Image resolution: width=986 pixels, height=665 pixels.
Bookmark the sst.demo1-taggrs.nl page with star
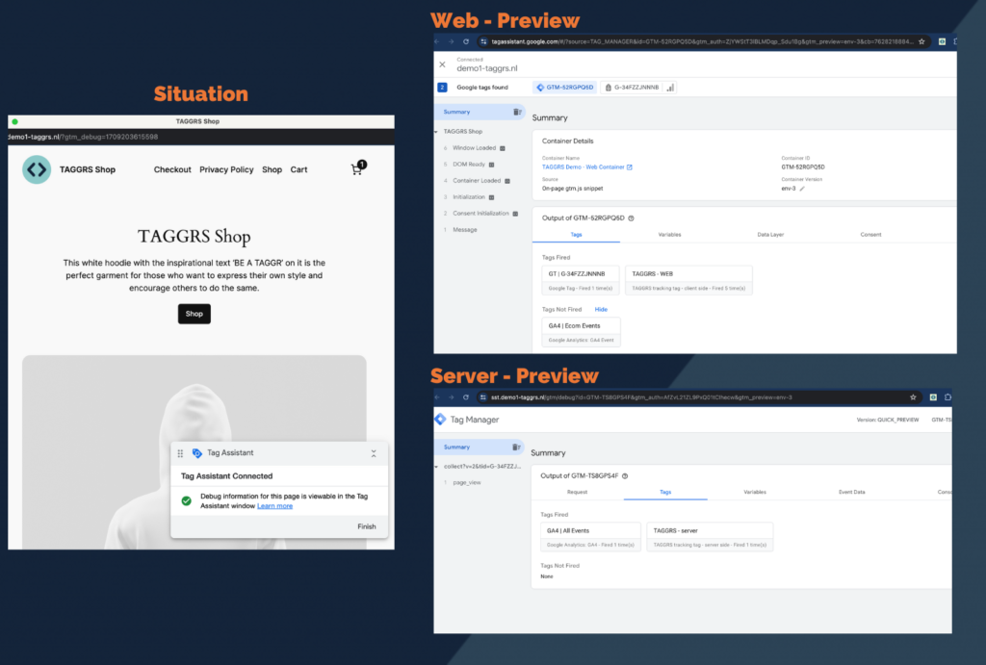[x=913, y=397]
